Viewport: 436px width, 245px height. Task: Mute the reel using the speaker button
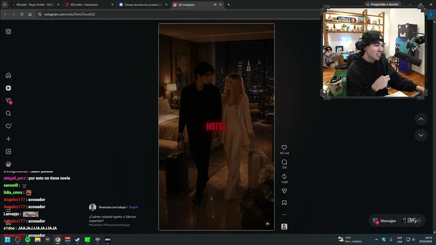(268, 224)
